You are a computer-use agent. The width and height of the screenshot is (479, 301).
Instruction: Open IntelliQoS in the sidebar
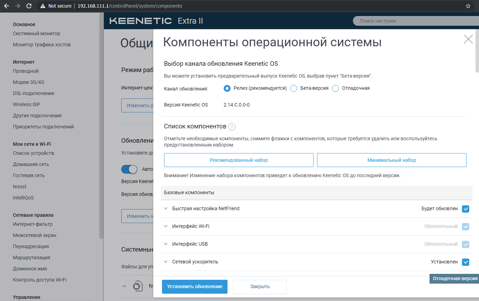click(23, 198)
